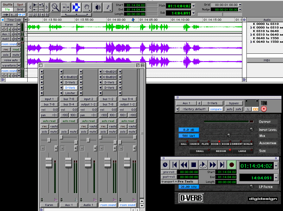Viewport: 283px width, 211px height.
Task: Click the Play transport button
Action: click(x=203, y=165)
